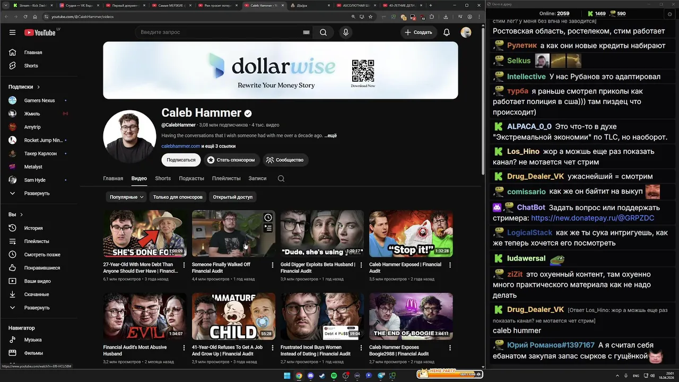Open the Frustrated Incel Buys Women video title

click(x=316, y=350)
